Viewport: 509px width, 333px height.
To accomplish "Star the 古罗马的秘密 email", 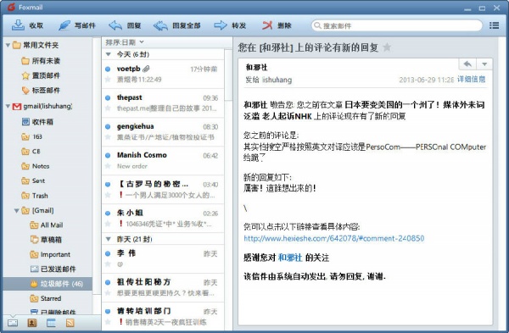I will [108, 195].
